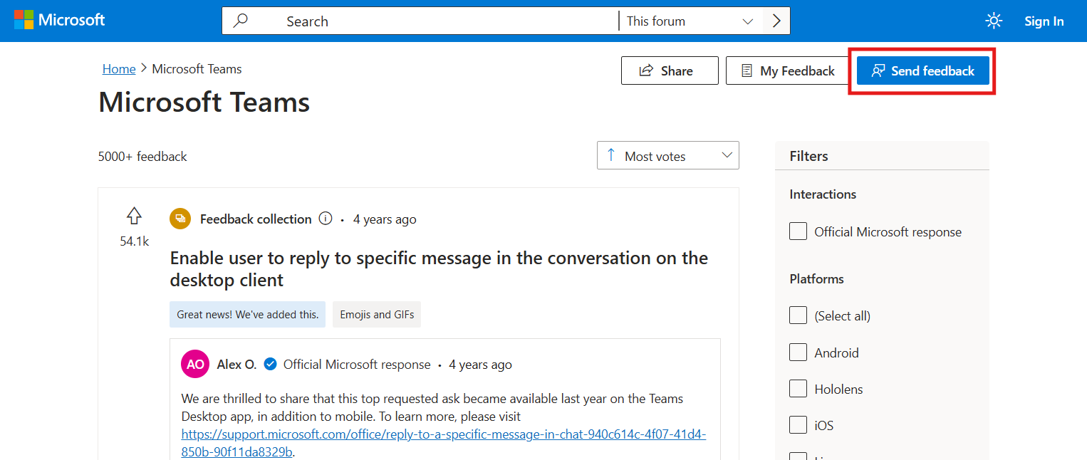Click the 'Great news! We've added this.' tag

coord(247,314)
